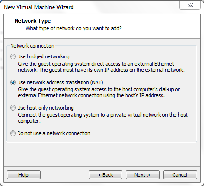This screenshot has height=186, width=204.
Task: Go to previous step with Back button
Action: 105,175
